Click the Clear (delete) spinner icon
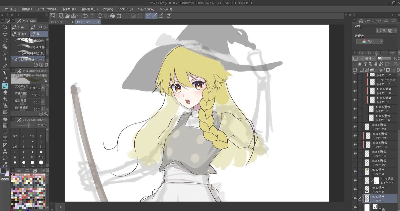The height and width of the screenshot is (211, 400). pos(100,16)
